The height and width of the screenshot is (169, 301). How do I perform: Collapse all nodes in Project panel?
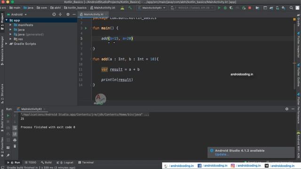[60, 15]
